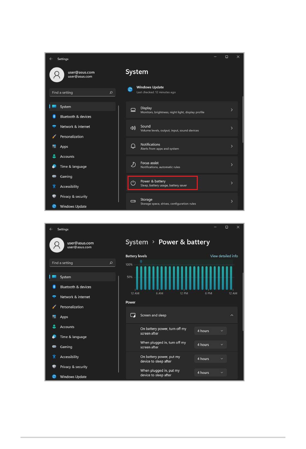Image resolution: width=306 pixels, height=449 pixels.
Task: Click the chevron arrow on the Display row
Action: (x=232, y=110)
